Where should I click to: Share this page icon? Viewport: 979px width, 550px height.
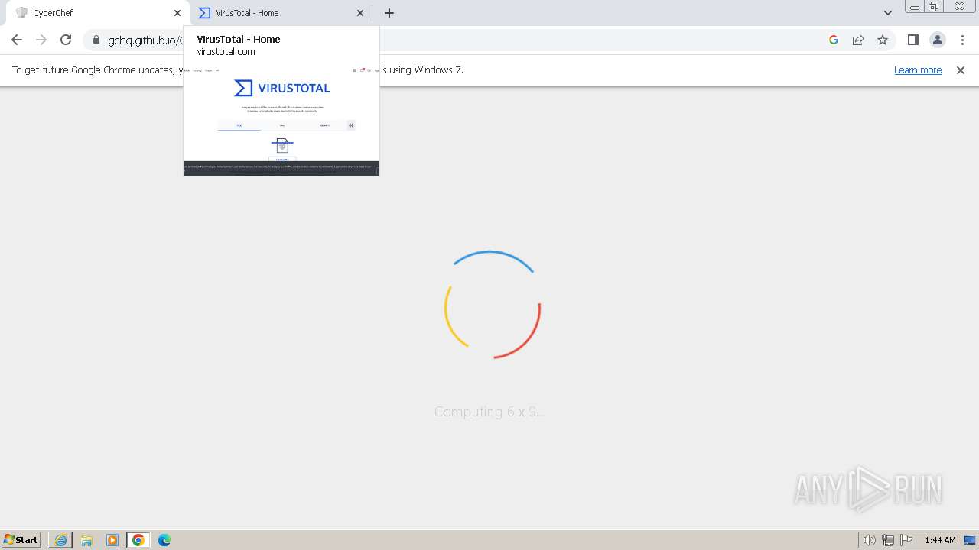click(858, 40)
